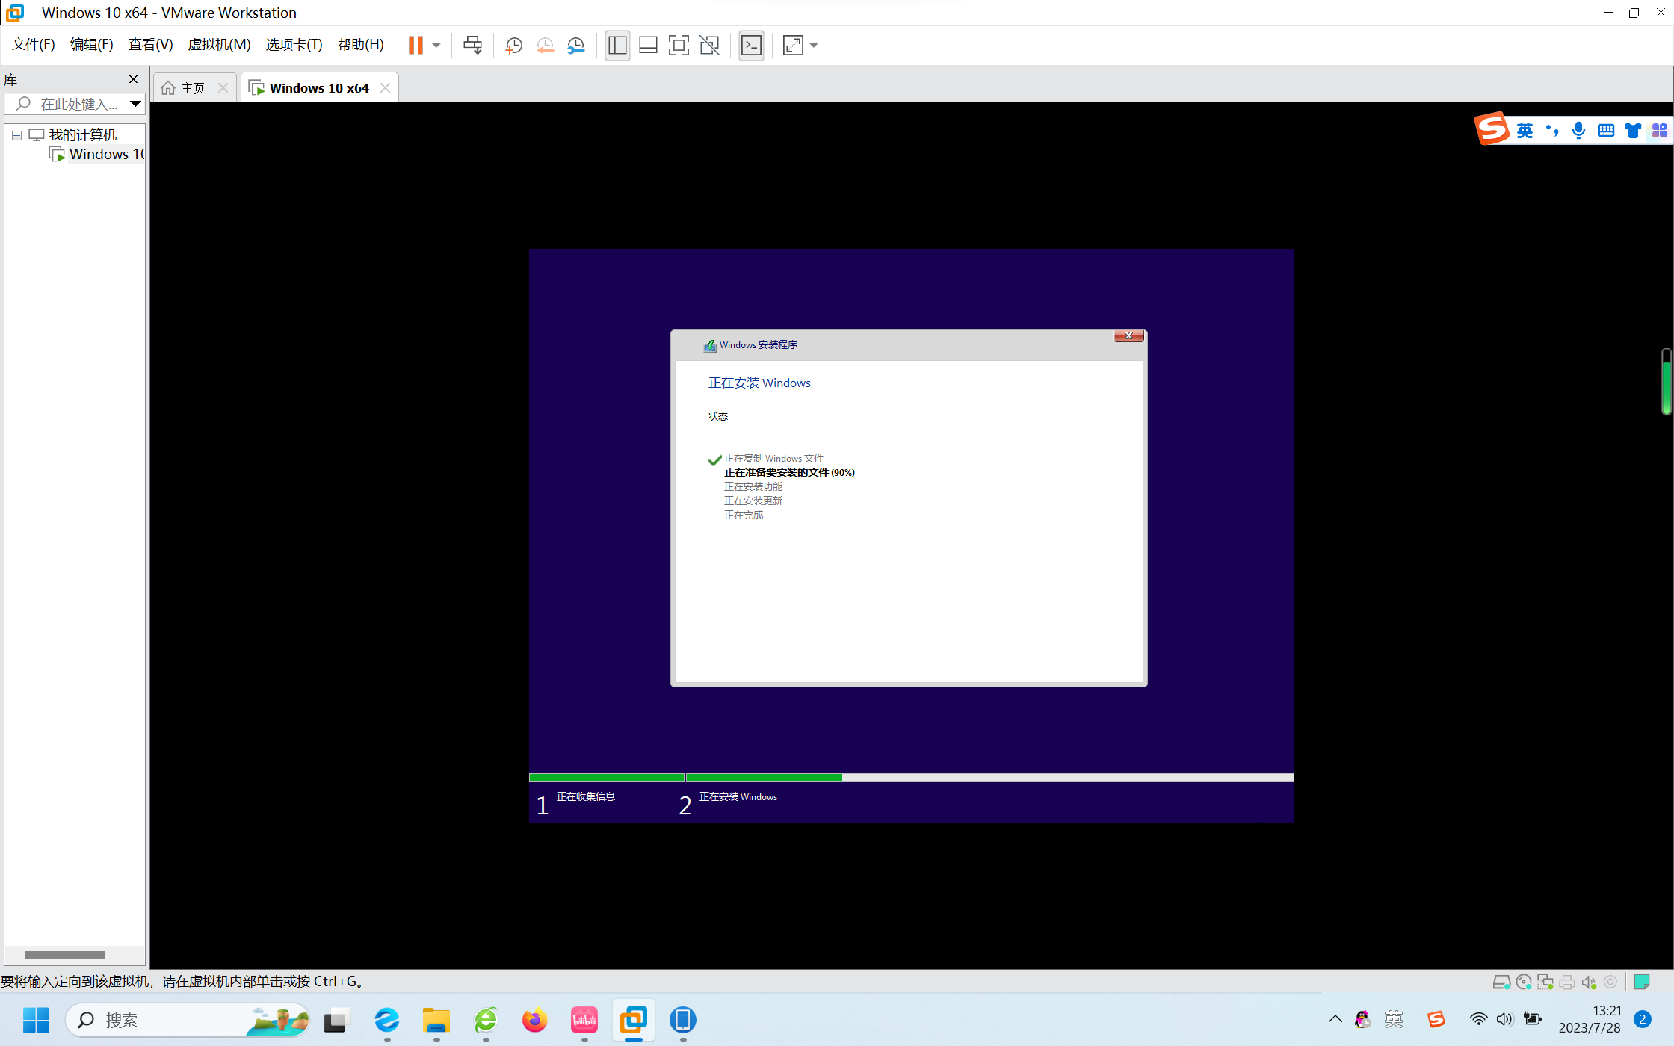Toggle Sogou English/Chinese input mode

pos(1525,131)
